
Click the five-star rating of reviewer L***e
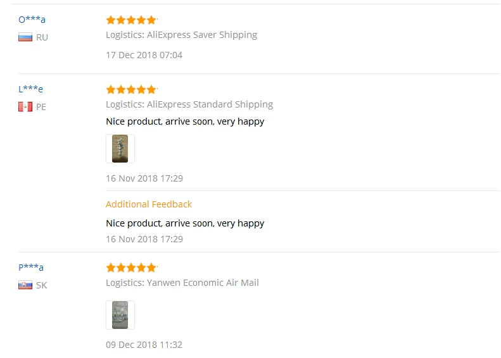click(x=131, y=90)
